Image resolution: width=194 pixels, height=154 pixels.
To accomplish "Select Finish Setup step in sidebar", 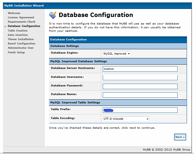I will click(16, 52).
